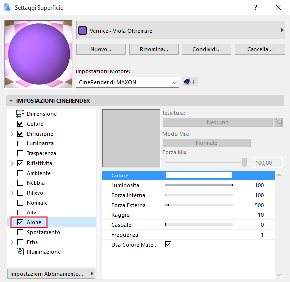This screenshot has width=290, height=282.
Task: Click the Illuminazione lamp icon
Action: (x=20, y=252)
